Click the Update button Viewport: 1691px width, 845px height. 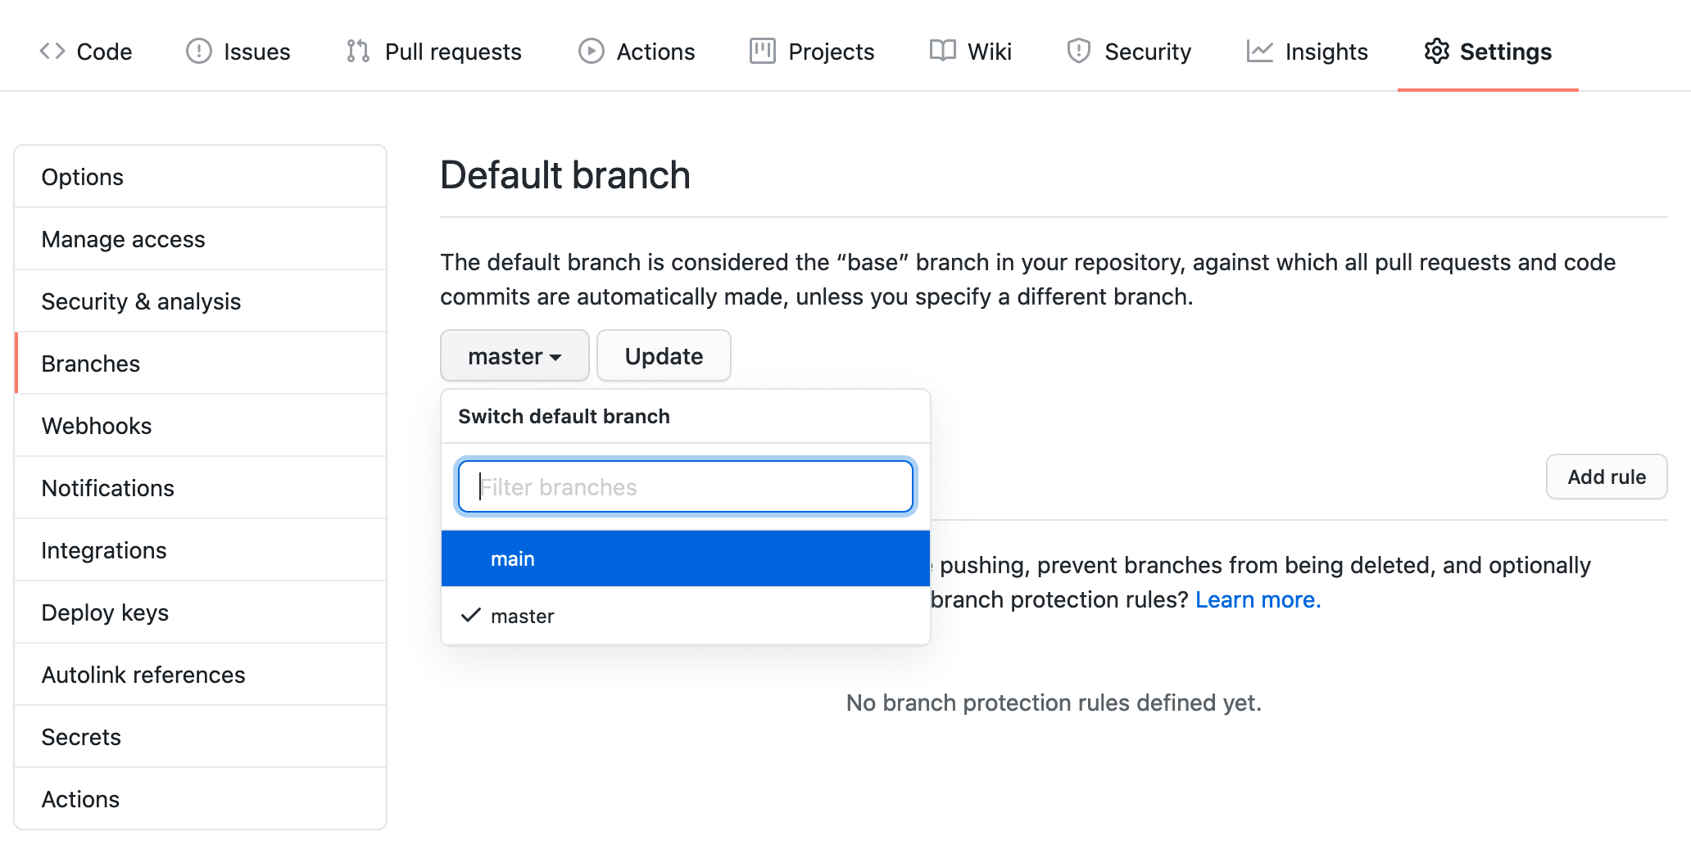click(664, 355)
